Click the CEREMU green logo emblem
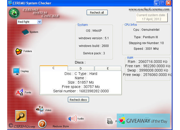180x130 pixels. coord(14,13)
